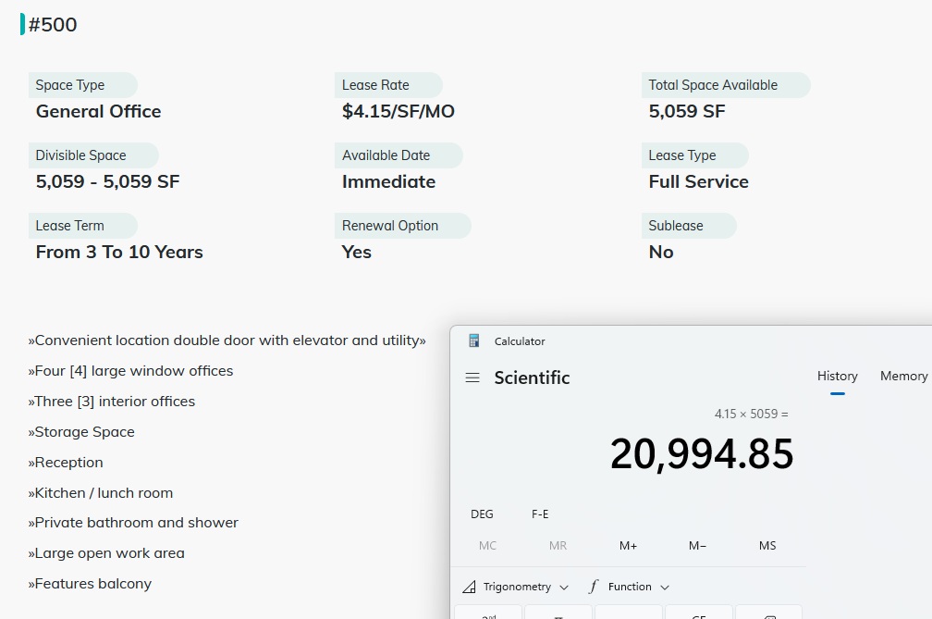Image resolution: width=932 pixels, height=619 pixels.
Task: Click the 'Reception' feature line
Action: (x=66, y=462)
